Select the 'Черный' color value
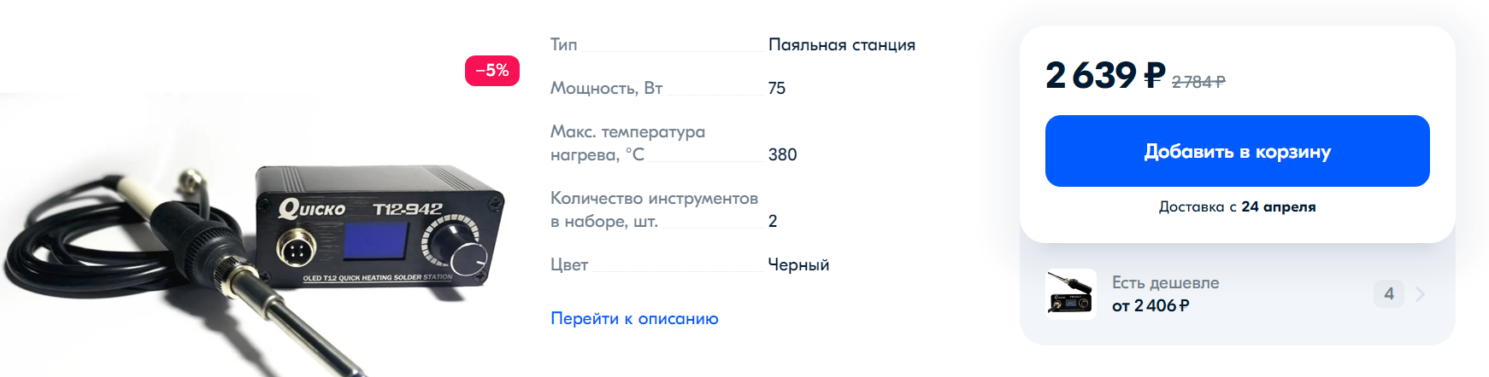The width and height of the screenshot is (1489, 377). coord(798,265)
